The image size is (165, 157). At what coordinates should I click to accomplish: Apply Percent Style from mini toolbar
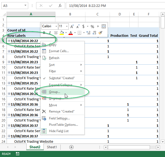point(92,26)
